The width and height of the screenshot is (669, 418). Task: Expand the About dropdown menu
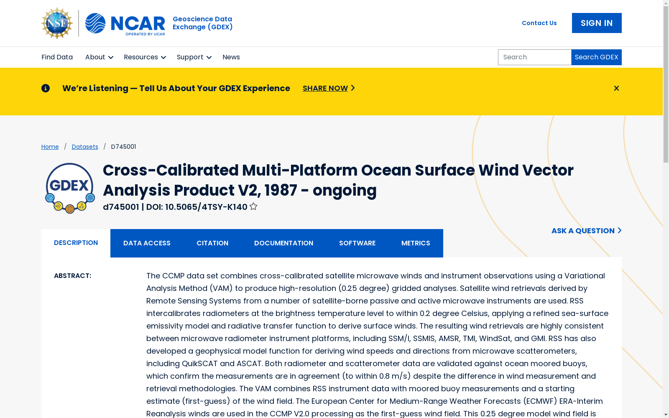point(99,57)
